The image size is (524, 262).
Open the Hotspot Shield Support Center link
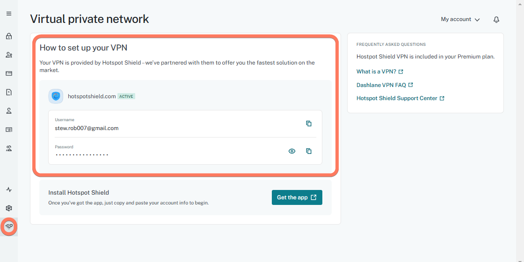click(x=400, y=98)
